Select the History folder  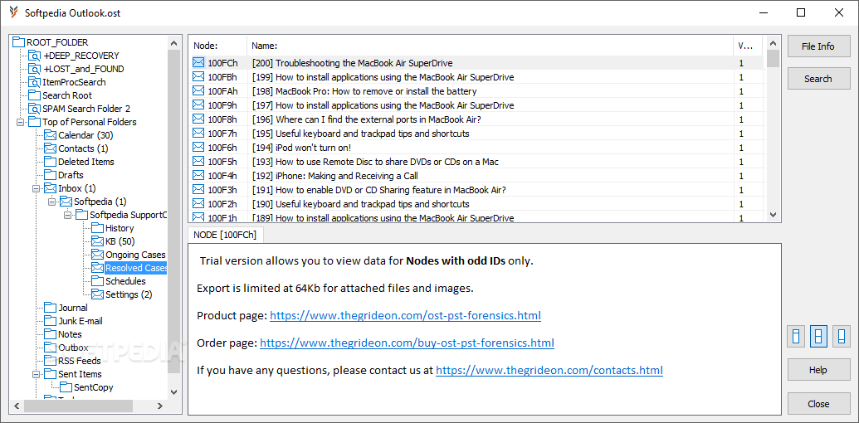(120, 228)
